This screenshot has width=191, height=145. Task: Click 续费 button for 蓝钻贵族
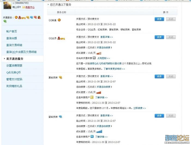pyautogui.click(x=159, y=116)
